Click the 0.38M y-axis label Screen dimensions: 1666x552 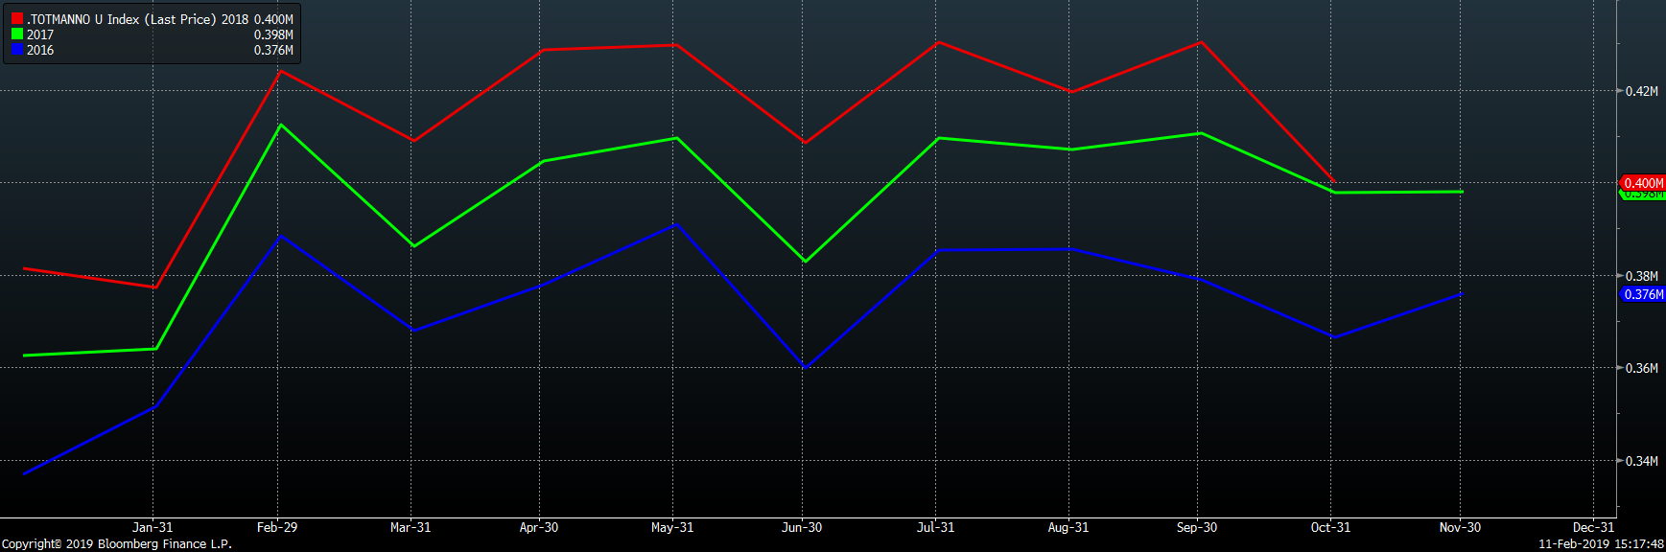point(1641,276)
